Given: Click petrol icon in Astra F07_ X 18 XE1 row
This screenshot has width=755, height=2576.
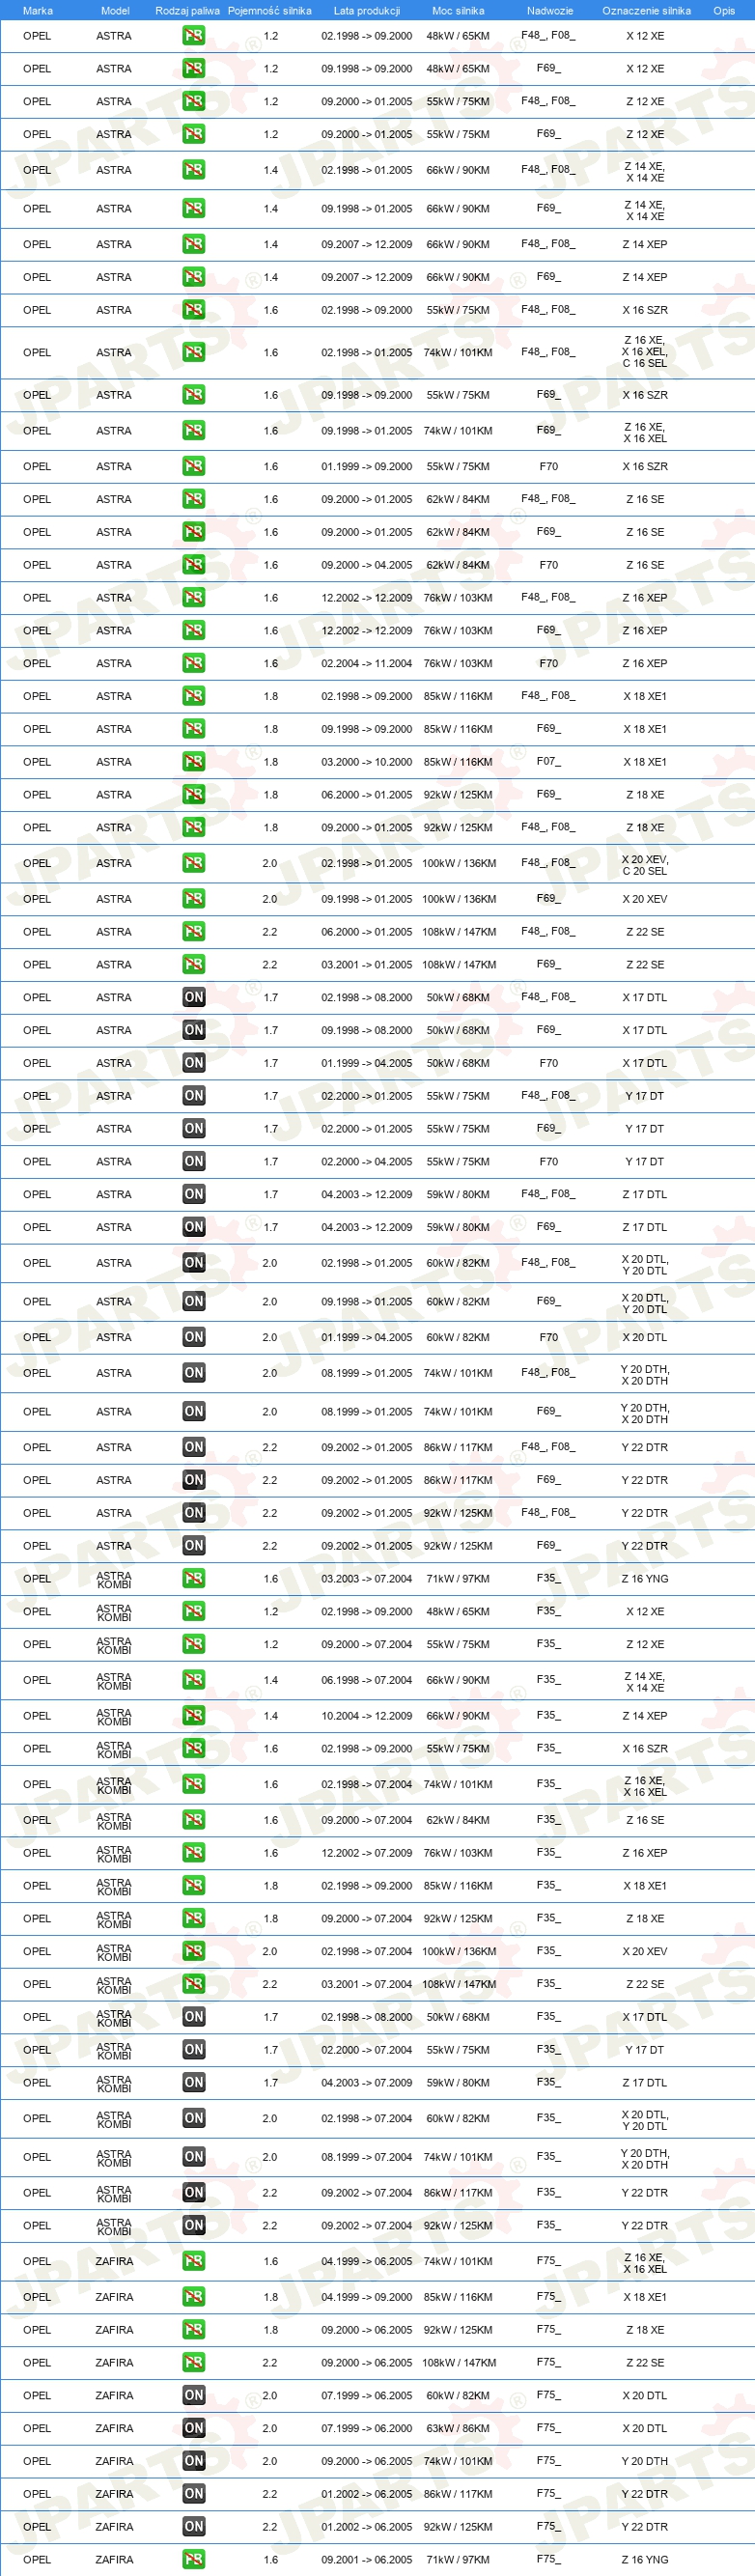Looking at the screenshot, I should [194, 762].
